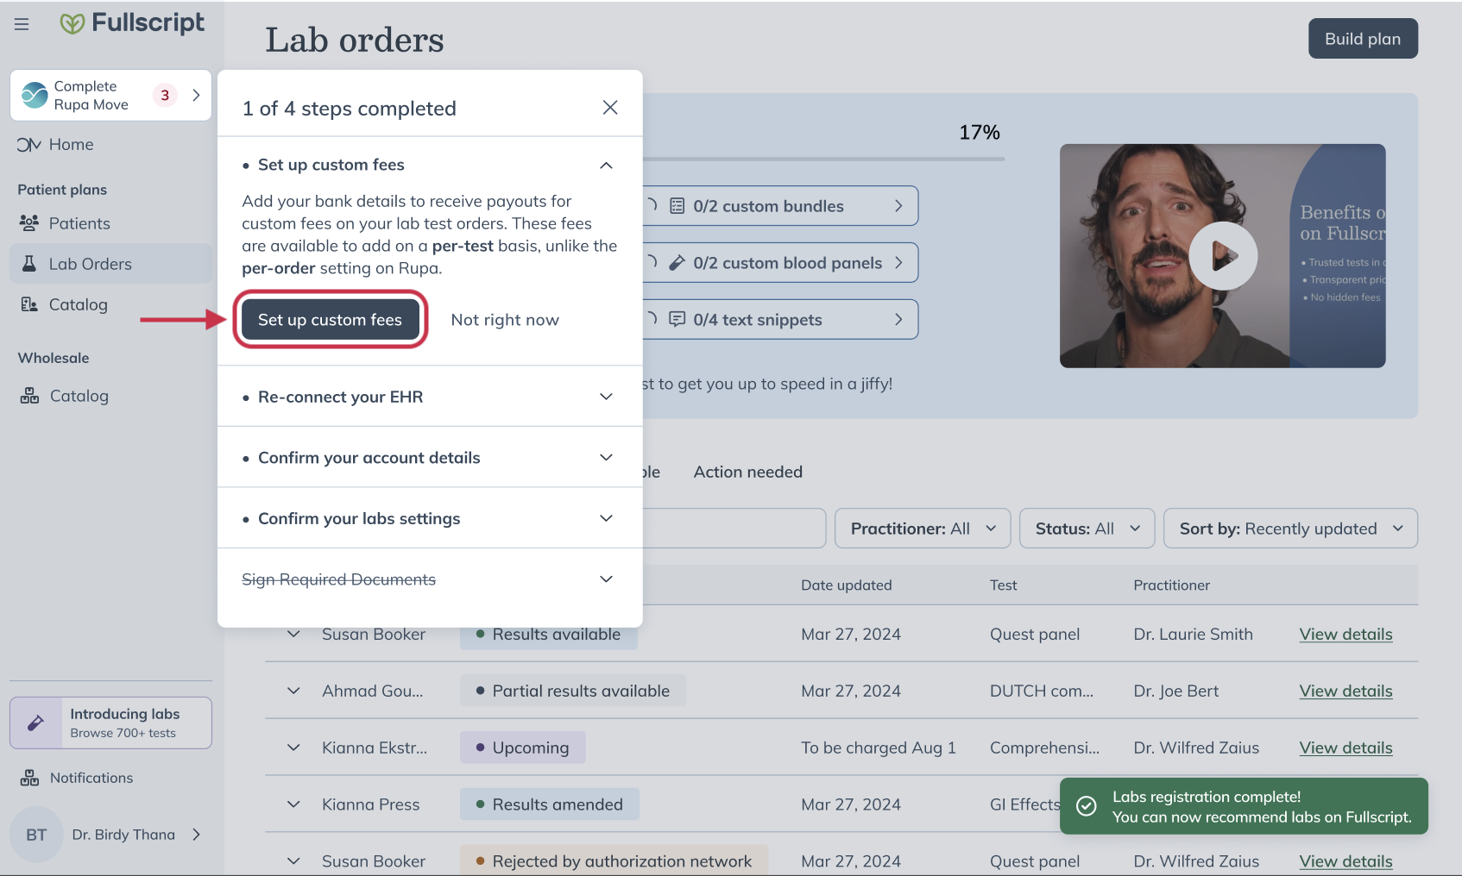Click the Notifications bell icon
Screen dimensions: 1462x876
click(x=28, y=777)
